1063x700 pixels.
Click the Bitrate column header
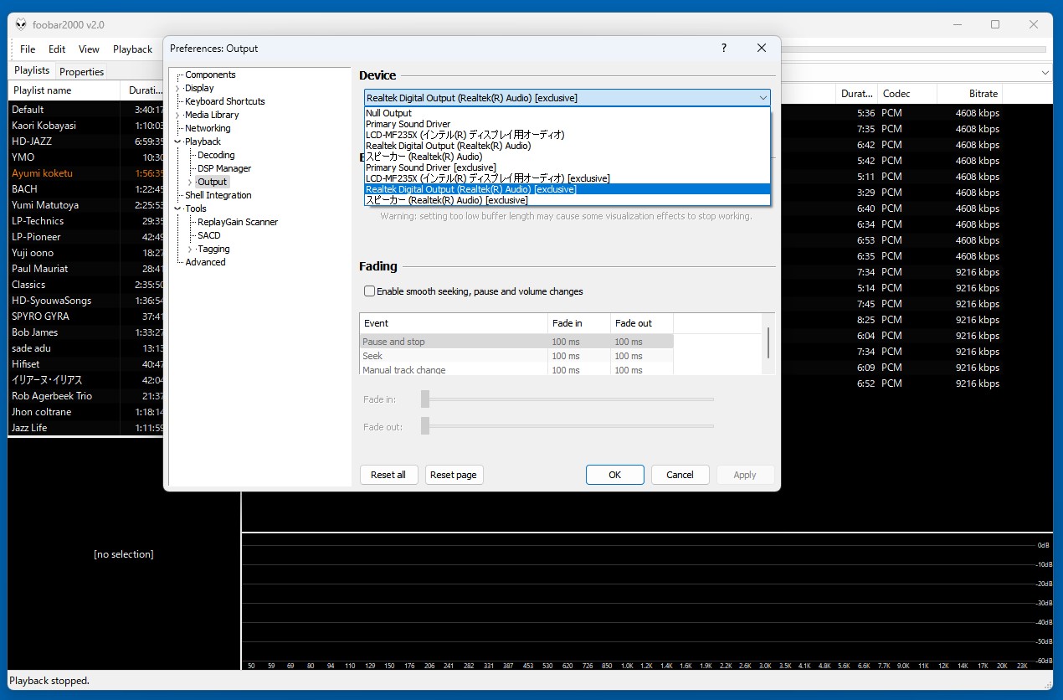969,94
